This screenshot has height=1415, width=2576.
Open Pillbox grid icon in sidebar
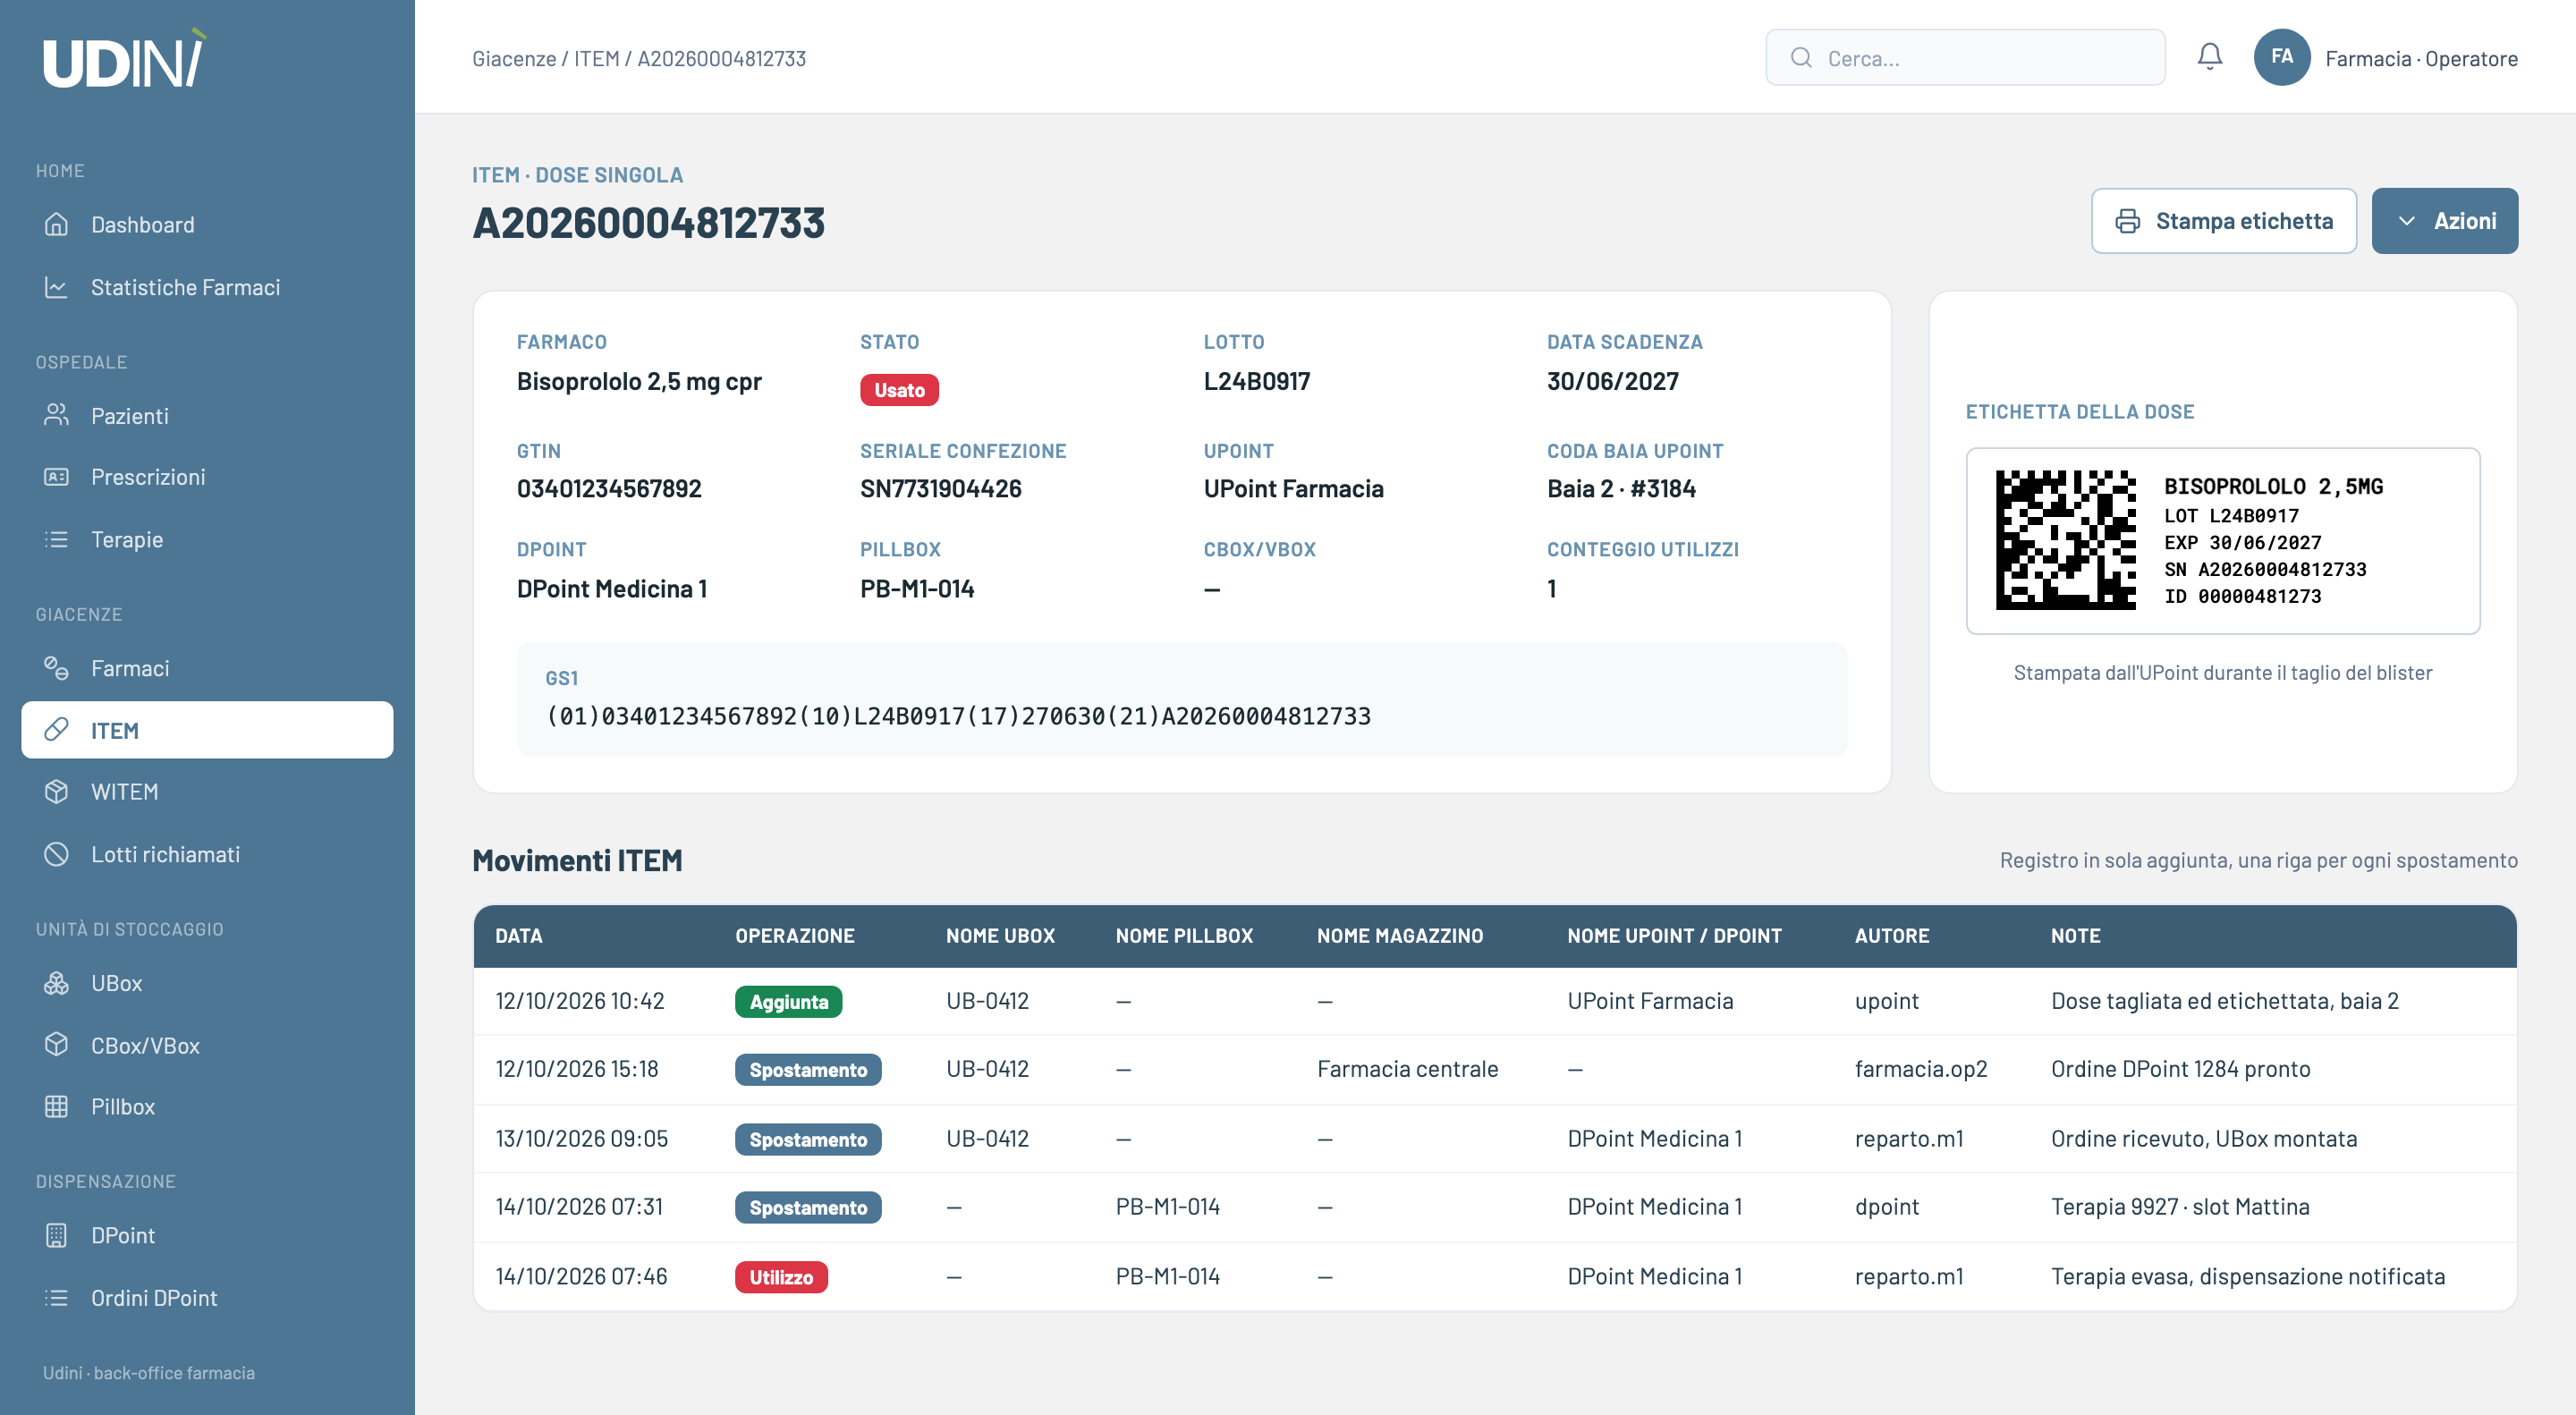(x=56, y=1106)
